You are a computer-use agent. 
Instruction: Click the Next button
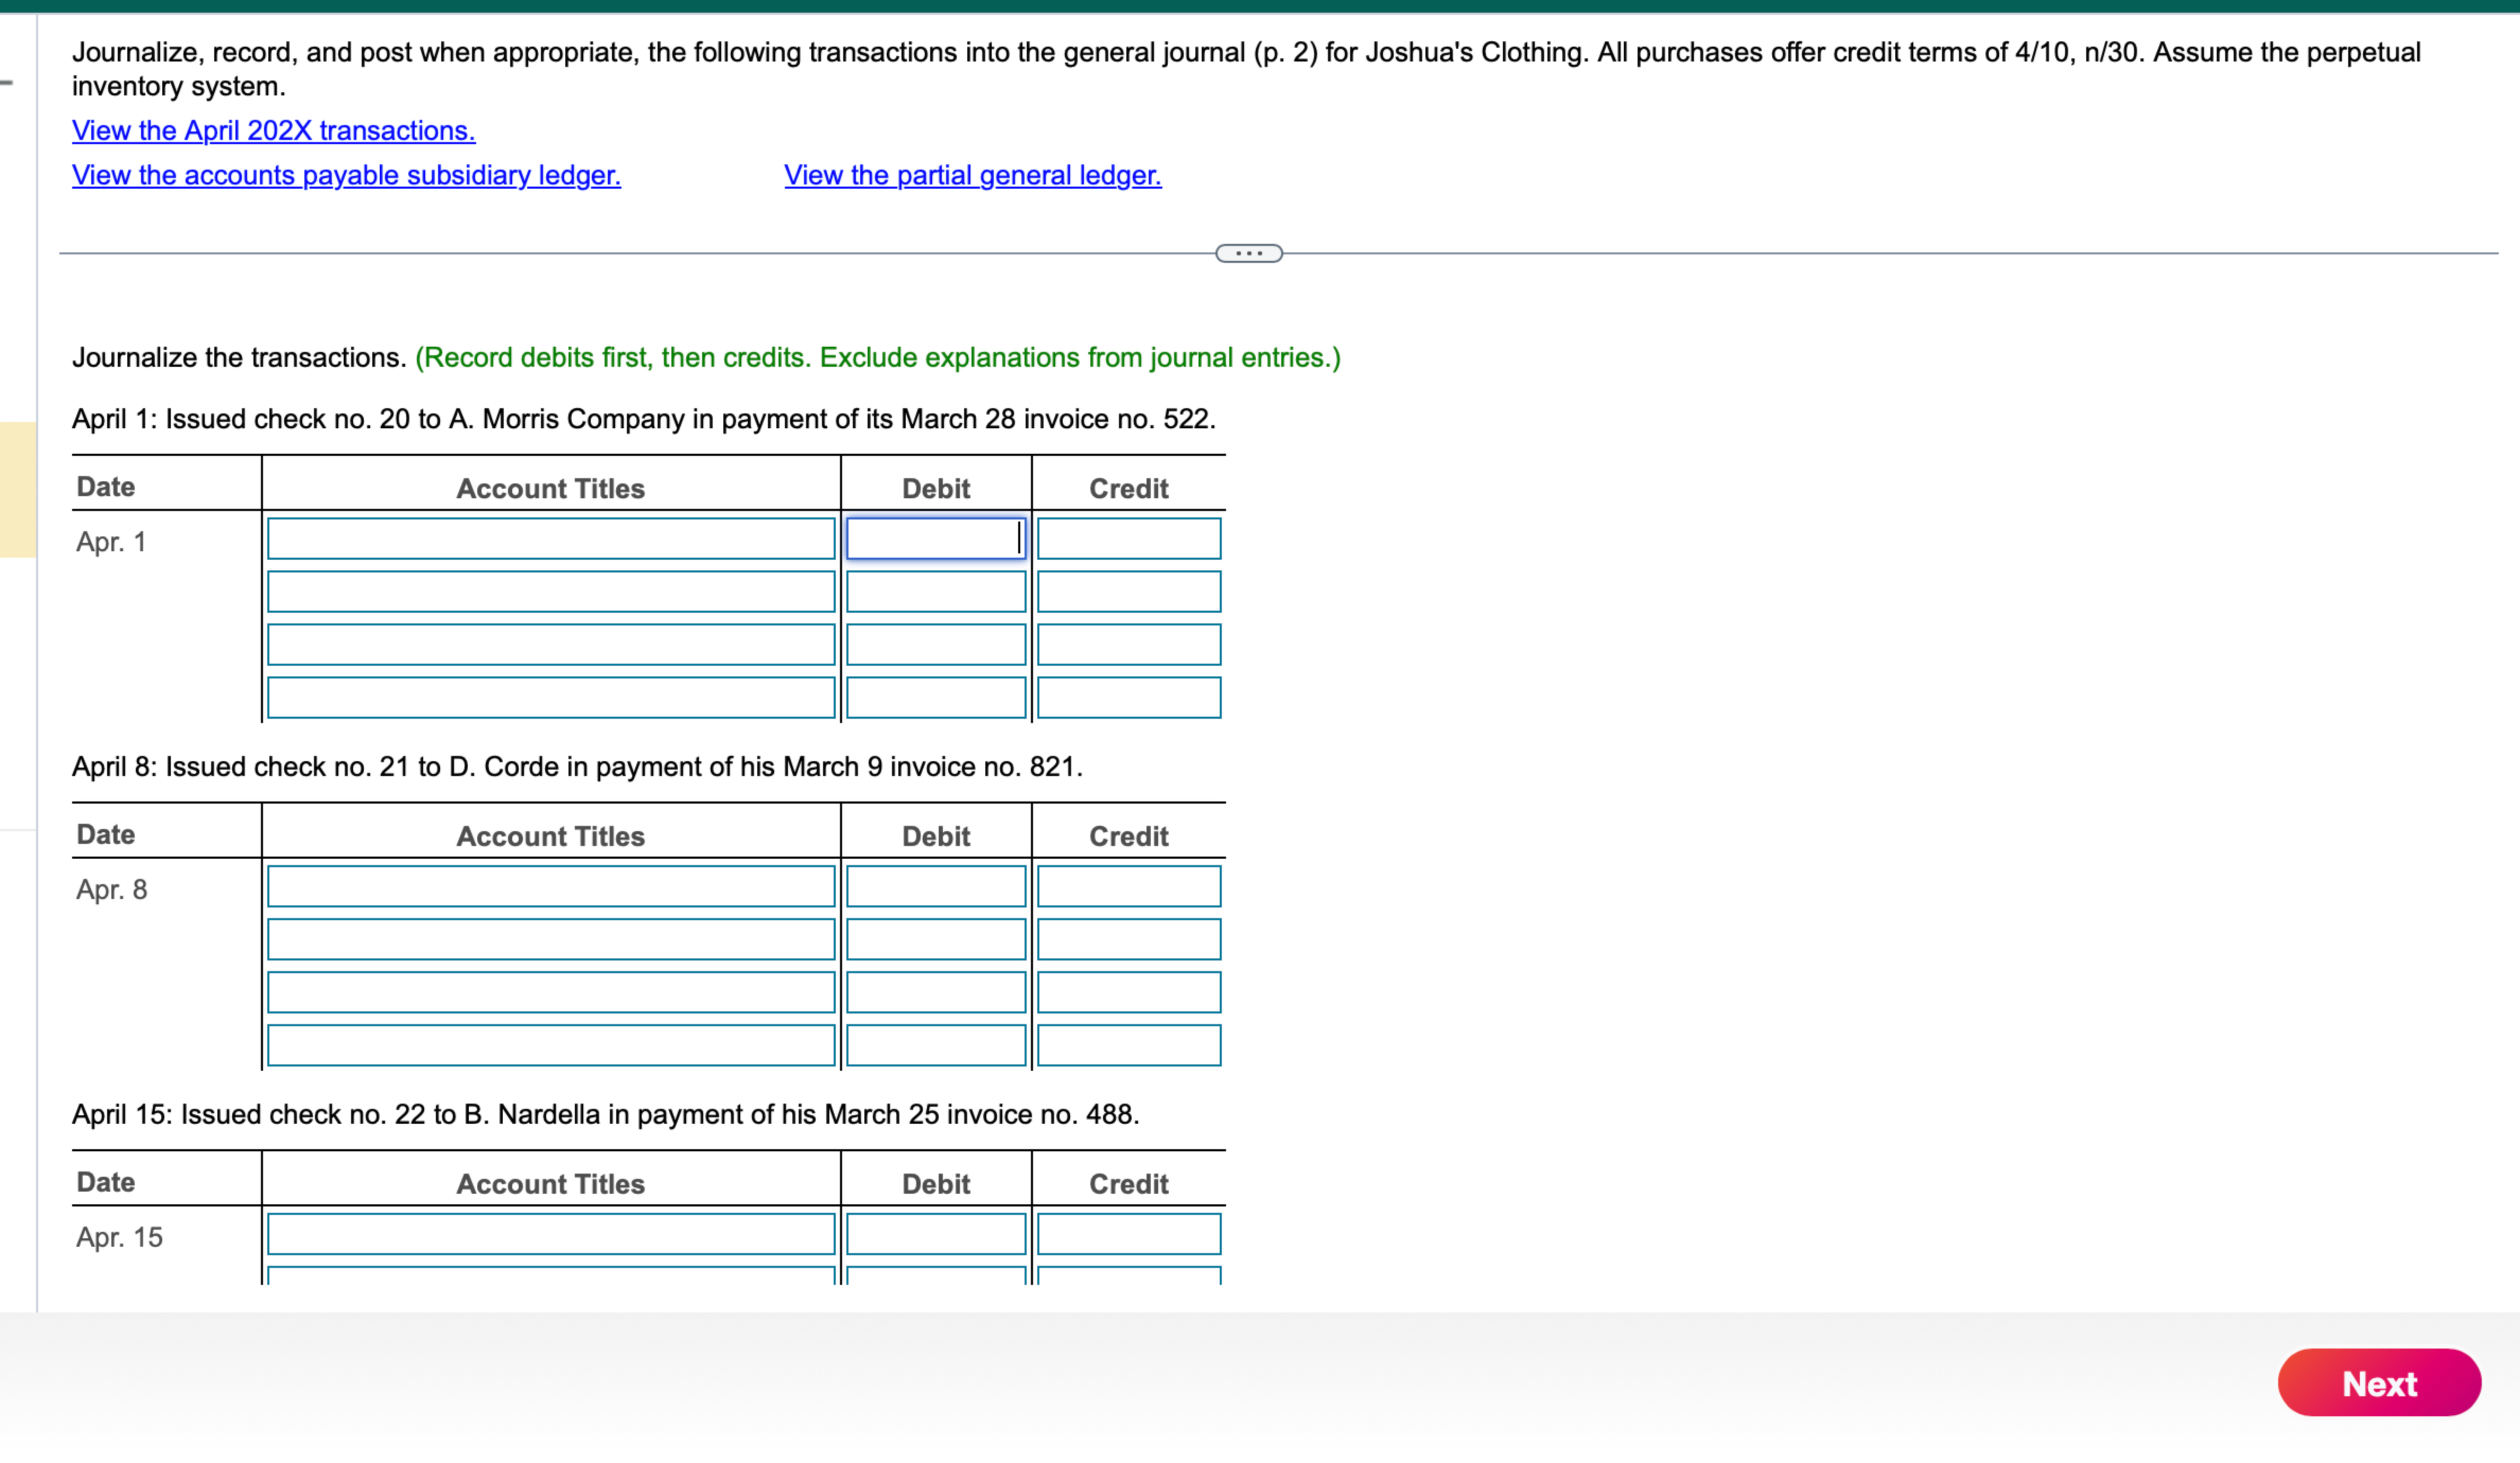tap(2378, 1383)
